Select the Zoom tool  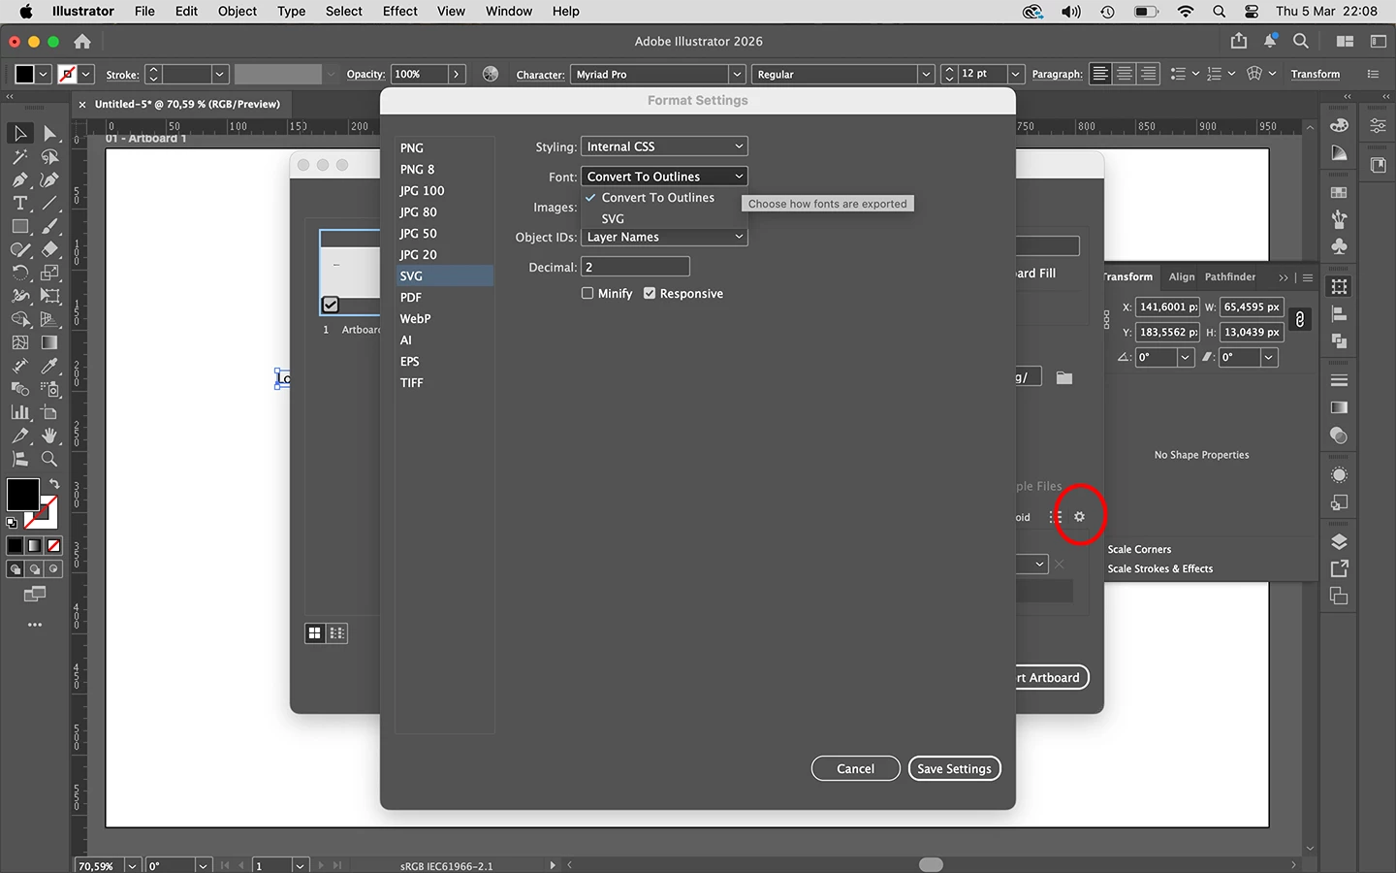click(x=50, y=459)
